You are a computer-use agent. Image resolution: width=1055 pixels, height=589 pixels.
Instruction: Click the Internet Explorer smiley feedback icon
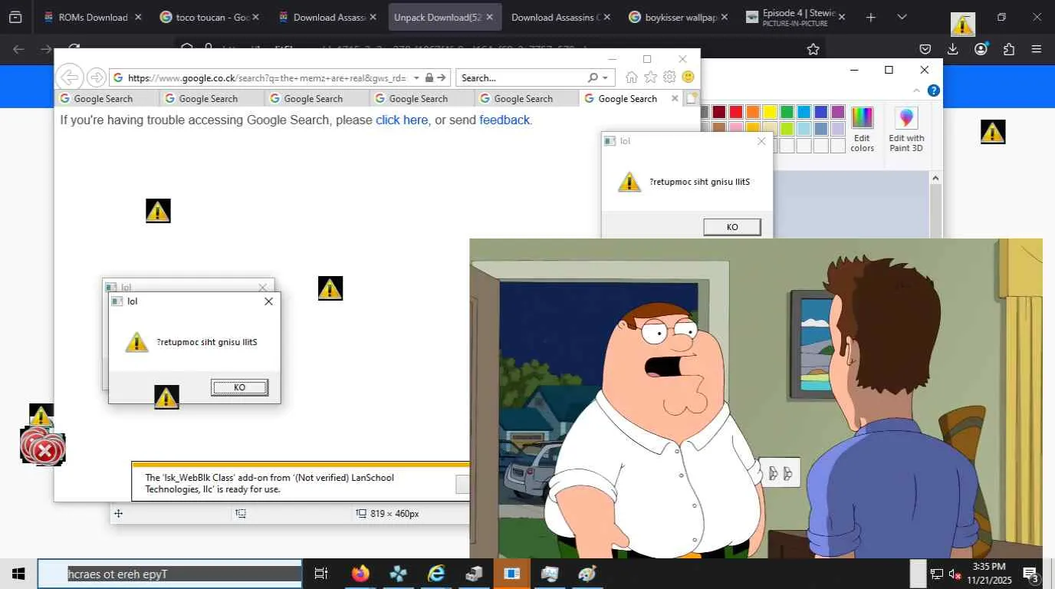pyautogui.click(x=688, y=77)
